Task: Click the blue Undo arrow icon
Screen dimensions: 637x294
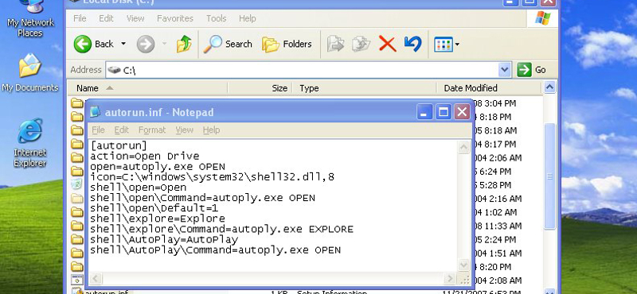Action: point(412,44)
